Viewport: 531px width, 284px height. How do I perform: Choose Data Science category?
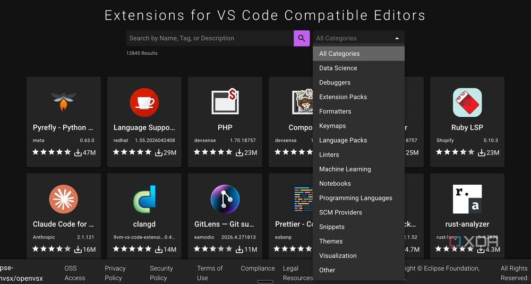click(x=358, y=68)
